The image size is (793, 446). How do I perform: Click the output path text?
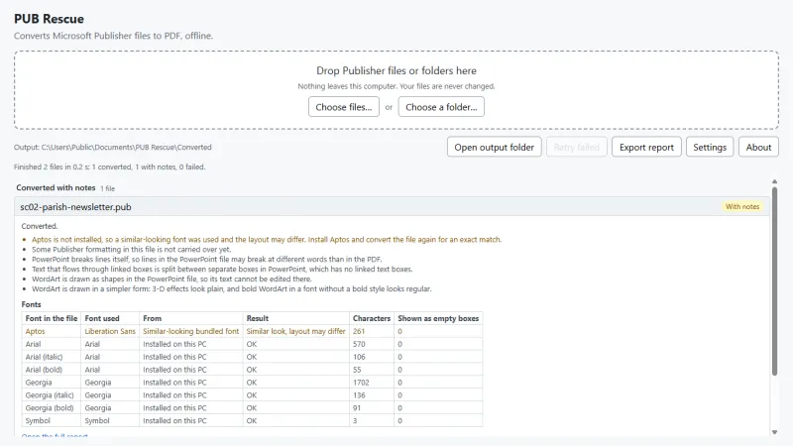pyautogui.click(x=113, y=147)
